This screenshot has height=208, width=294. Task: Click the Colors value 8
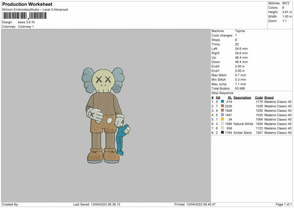[x=283, y=8]
